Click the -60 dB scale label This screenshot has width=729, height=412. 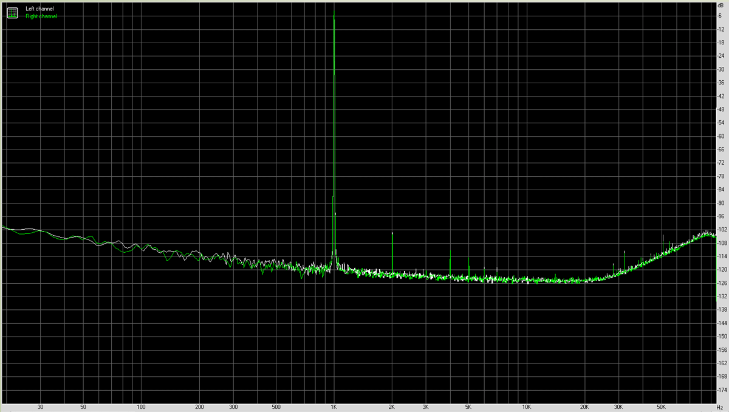click(720, 136)
